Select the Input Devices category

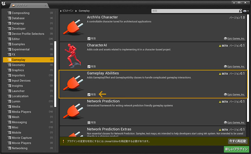pyautogui.click(x=29, y=80)
